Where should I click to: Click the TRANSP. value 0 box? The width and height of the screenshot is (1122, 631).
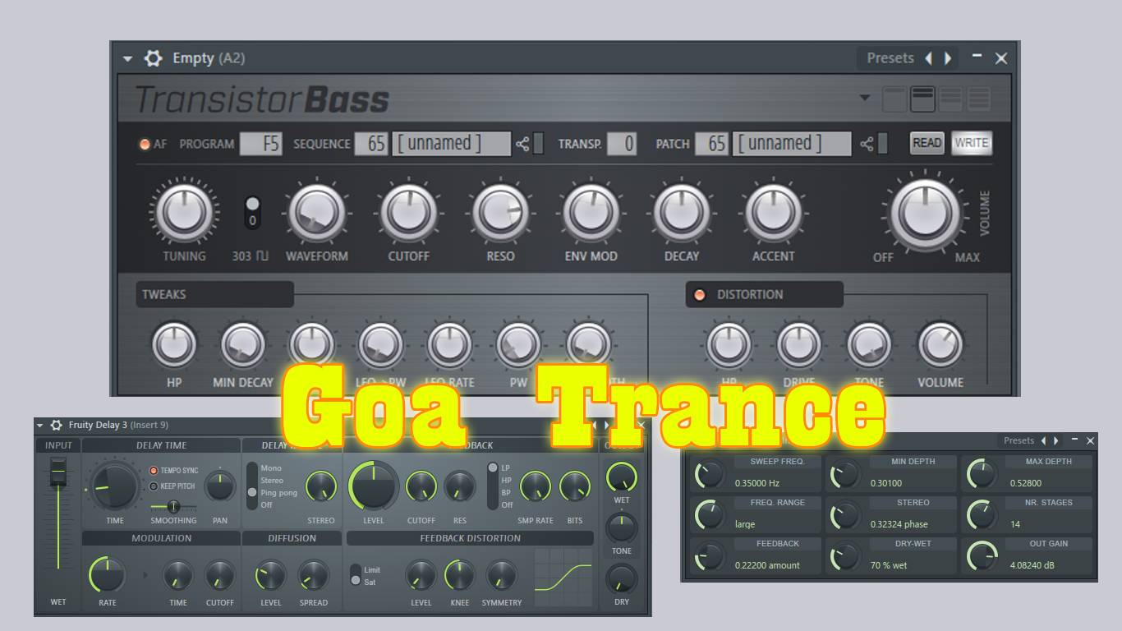pos(623,144)
